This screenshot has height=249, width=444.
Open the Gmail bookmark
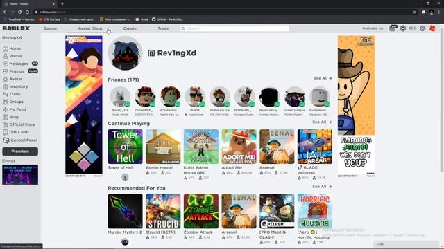pyautogui.click(x=142, y=19)
